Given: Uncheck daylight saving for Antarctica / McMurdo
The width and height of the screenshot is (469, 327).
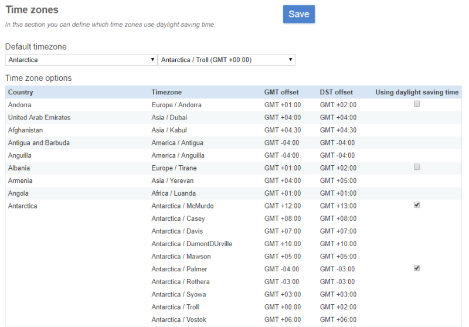Looking at the screenshot, I should (x=417, y=205).
